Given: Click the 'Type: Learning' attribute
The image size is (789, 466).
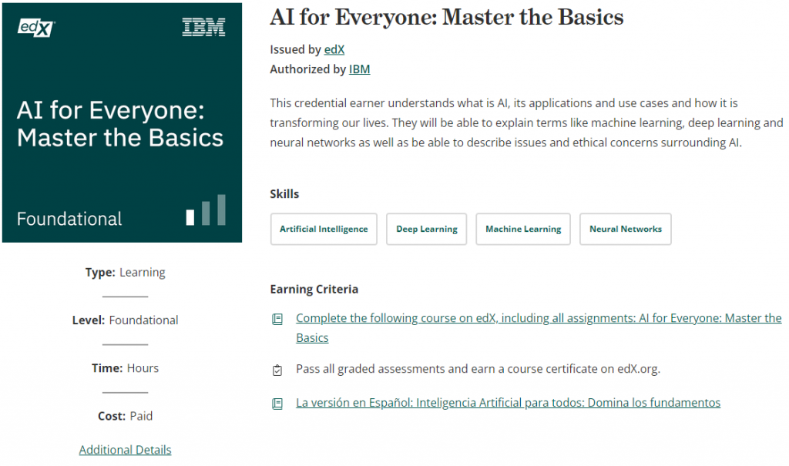Looking at the screenshot, I should (x=125, y=272).
